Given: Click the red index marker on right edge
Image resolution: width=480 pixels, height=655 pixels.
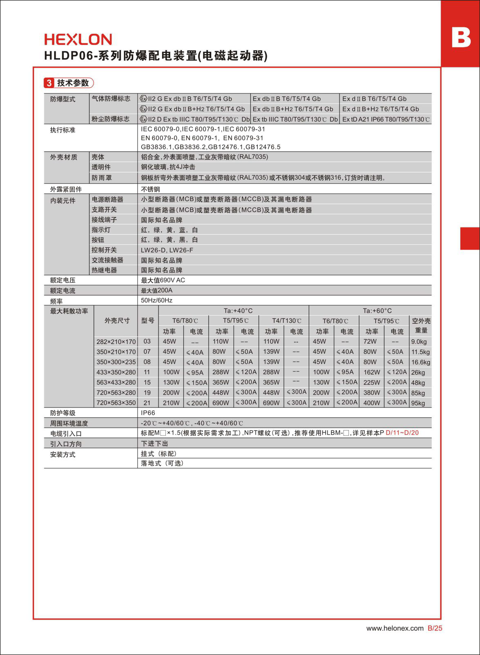Looking at the screenshot, I should [x=470, y=238].
